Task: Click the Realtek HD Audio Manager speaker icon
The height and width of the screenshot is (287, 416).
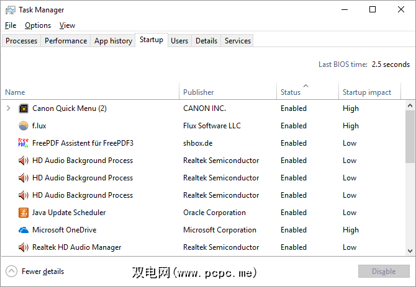Action: pyautogui.click(x=24, y=247)
